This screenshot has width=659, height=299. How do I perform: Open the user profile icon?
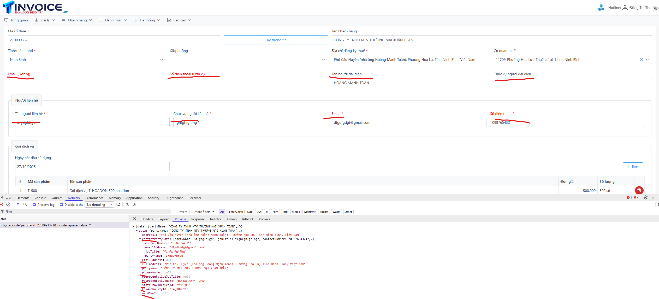point(625,8)
